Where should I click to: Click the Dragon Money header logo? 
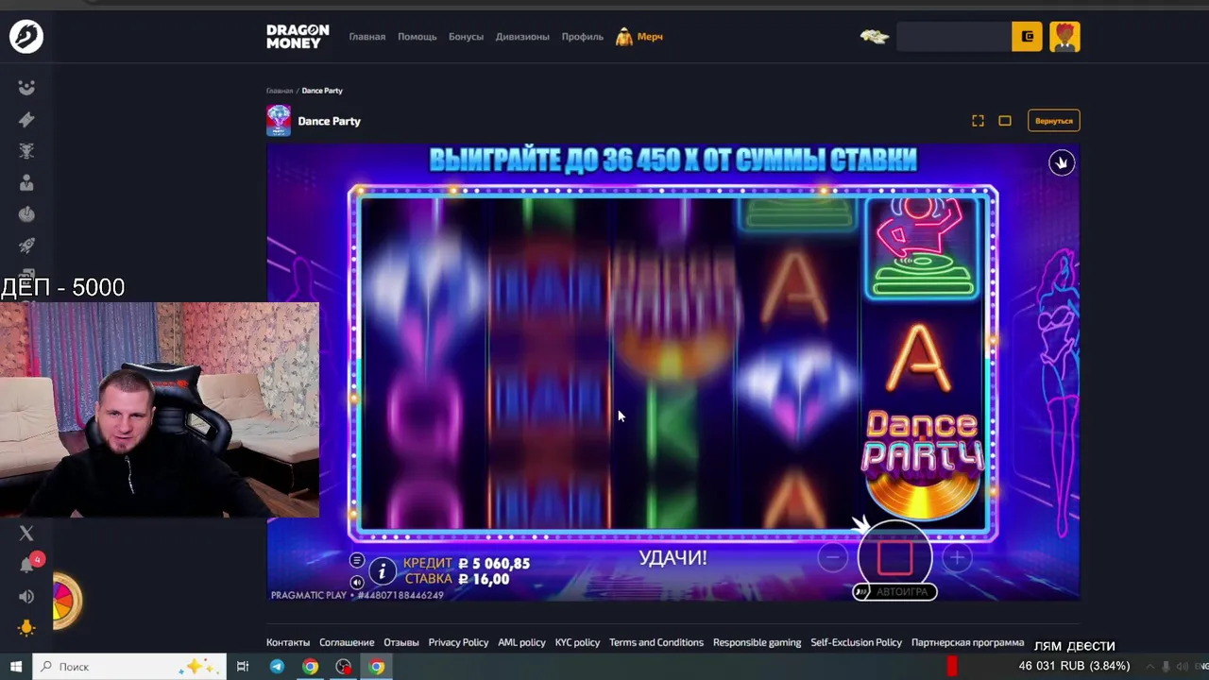click(x=298, y=37)
